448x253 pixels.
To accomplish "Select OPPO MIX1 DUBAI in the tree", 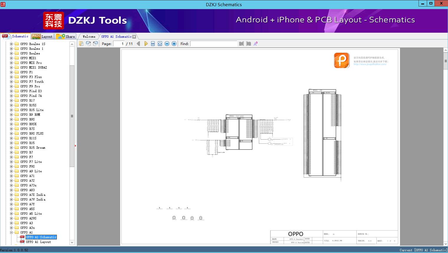I will pyautogui.click(x=34, y=67).
